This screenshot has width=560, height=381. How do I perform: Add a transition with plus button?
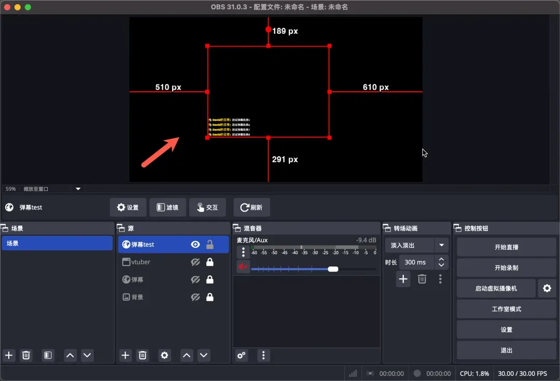click(403, 279)
